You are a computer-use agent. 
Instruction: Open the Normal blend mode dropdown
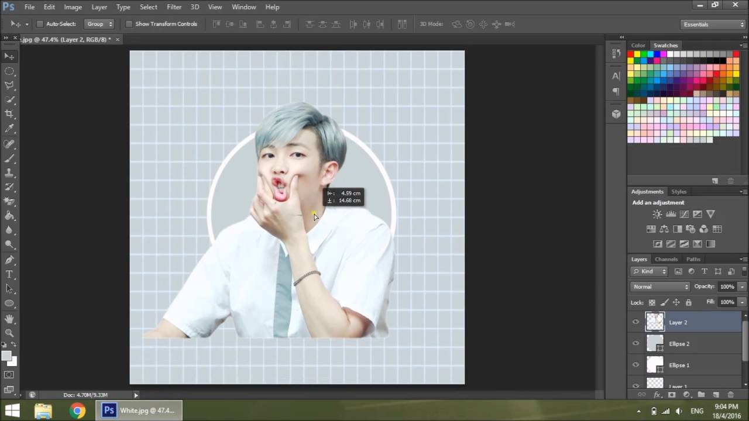click(661, 287)
